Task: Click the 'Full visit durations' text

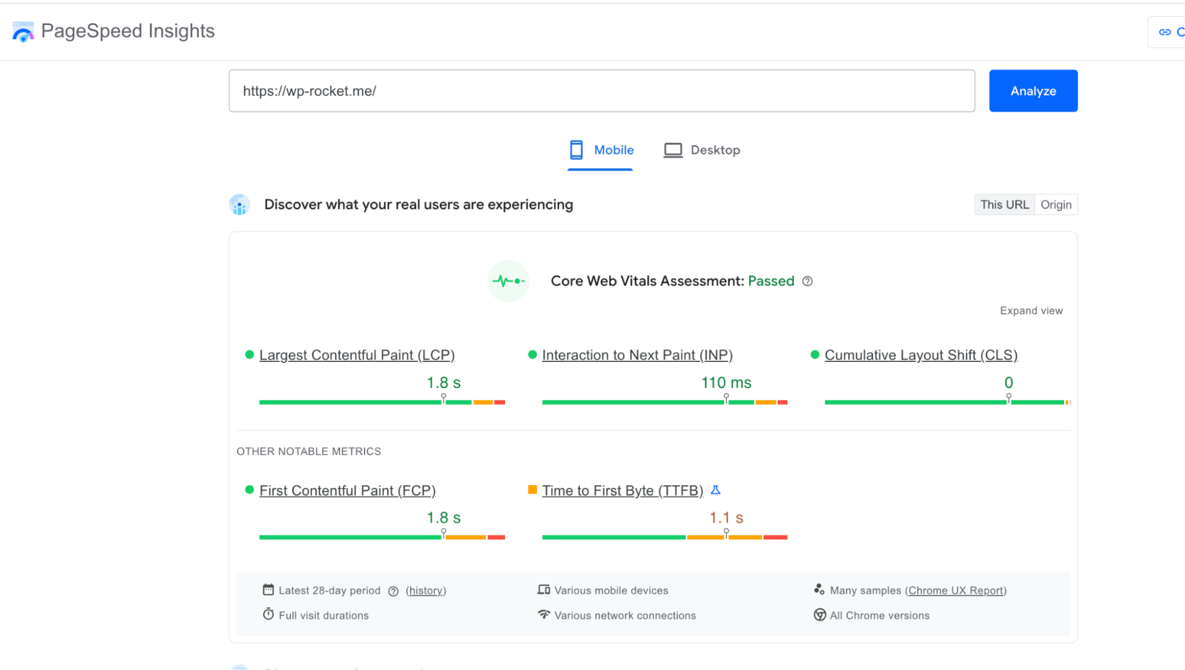Action: (x=324, y=615)
